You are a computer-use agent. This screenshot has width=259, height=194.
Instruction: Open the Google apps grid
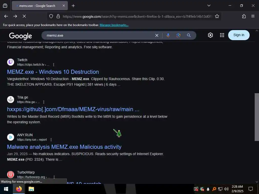point(222,35)
